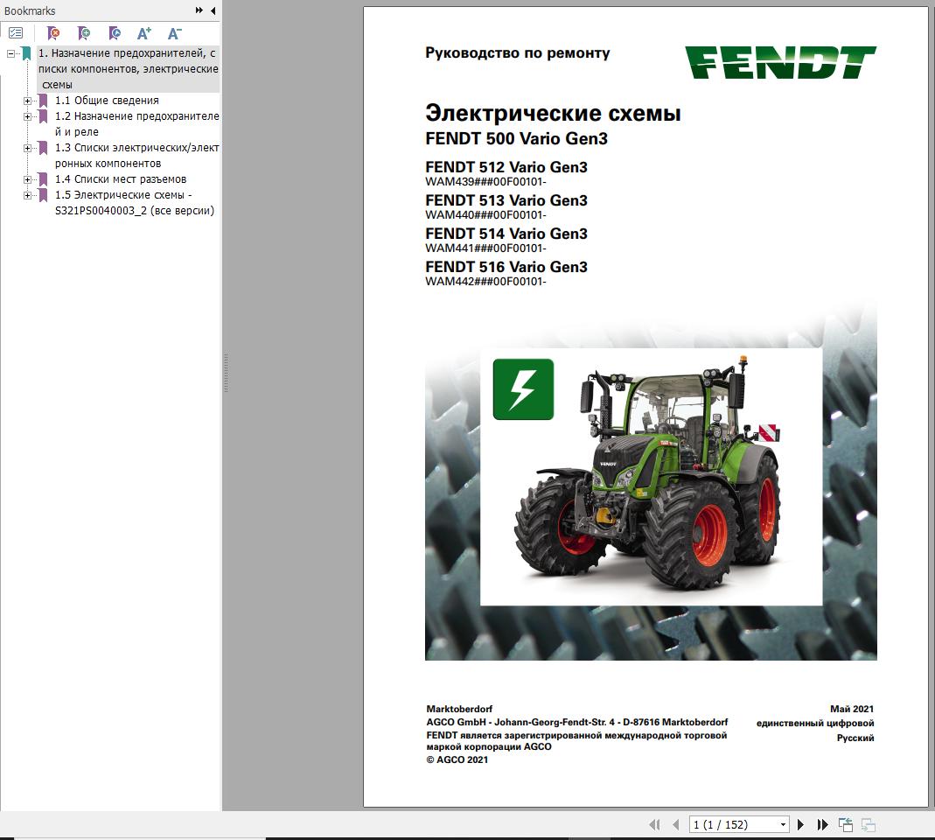This screenshot has height=840, width=935.
Task: Click the date text 'Май 2021'
Action: (x=852, y=709)
